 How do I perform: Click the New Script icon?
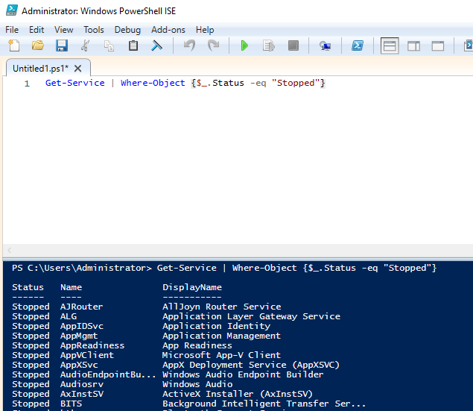13,46
